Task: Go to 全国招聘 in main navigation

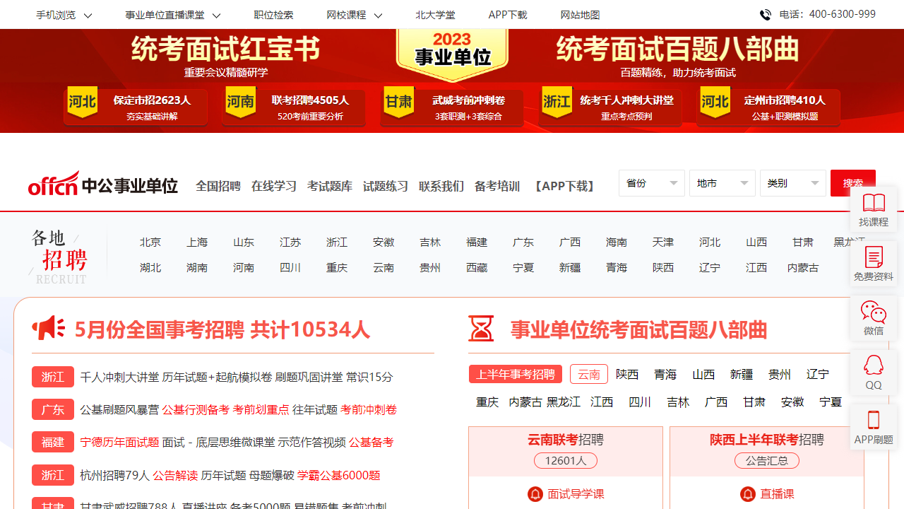Action: click(218, 186)
